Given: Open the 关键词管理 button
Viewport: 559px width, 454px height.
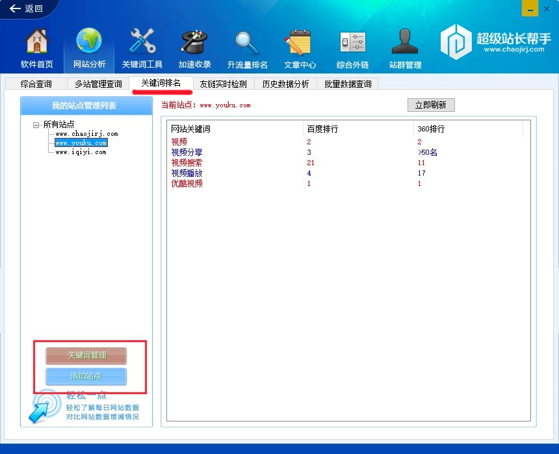Looking at the screenshot, I should (86, 355).
